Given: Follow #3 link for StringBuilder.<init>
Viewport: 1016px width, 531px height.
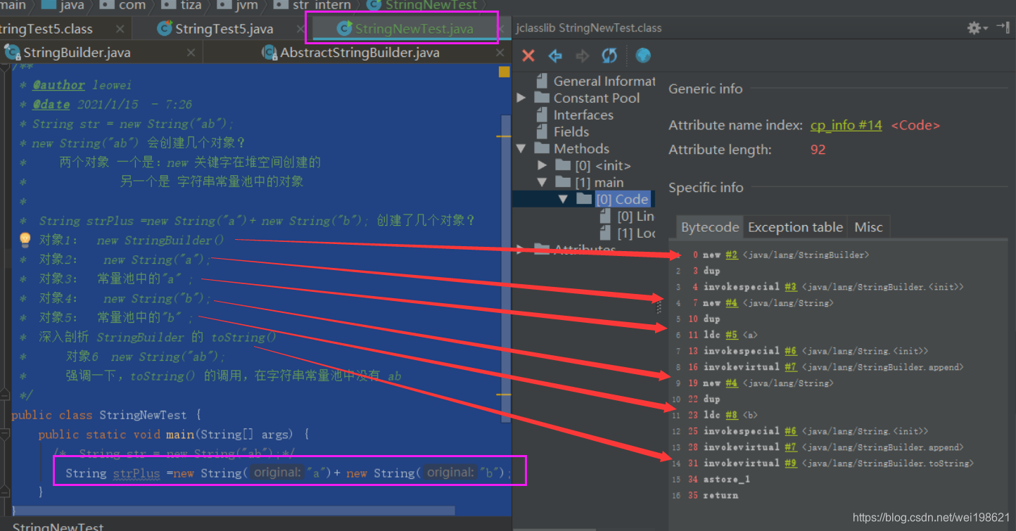Looking at the screenshot, I should pos(790,287).
